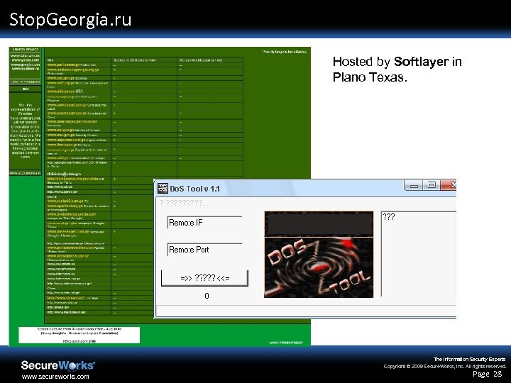
Task: Open www.nsc.gov.ge Security Council link
Action: pyautogui.click(x=61, y=135)
